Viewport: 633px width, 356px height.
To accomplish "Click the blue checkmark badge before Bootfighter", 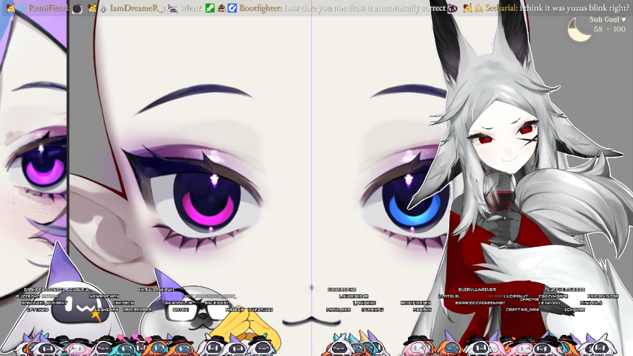I will 232,8.
